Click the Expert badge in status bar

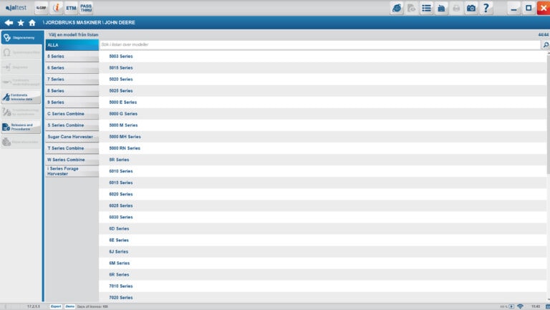point(56,306)
